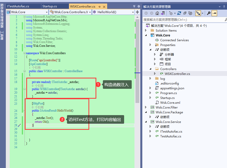Click the Back navigation icon in Solution Explorer
This screenshot has width=227, height=168.
[x=146, y=13]
